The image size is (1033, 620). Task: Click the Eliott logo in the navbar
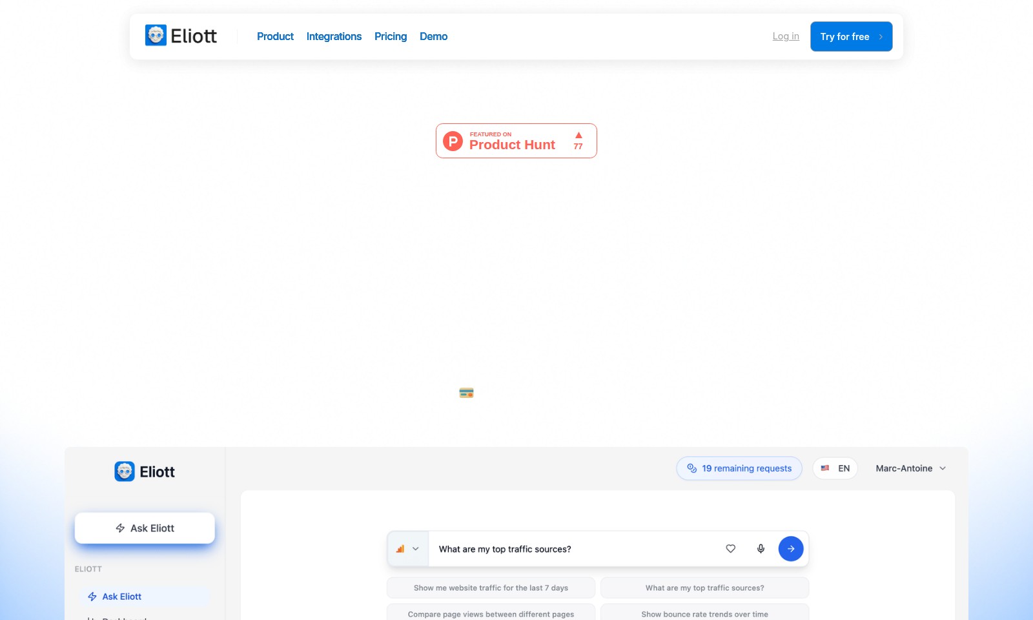(181, 36)
